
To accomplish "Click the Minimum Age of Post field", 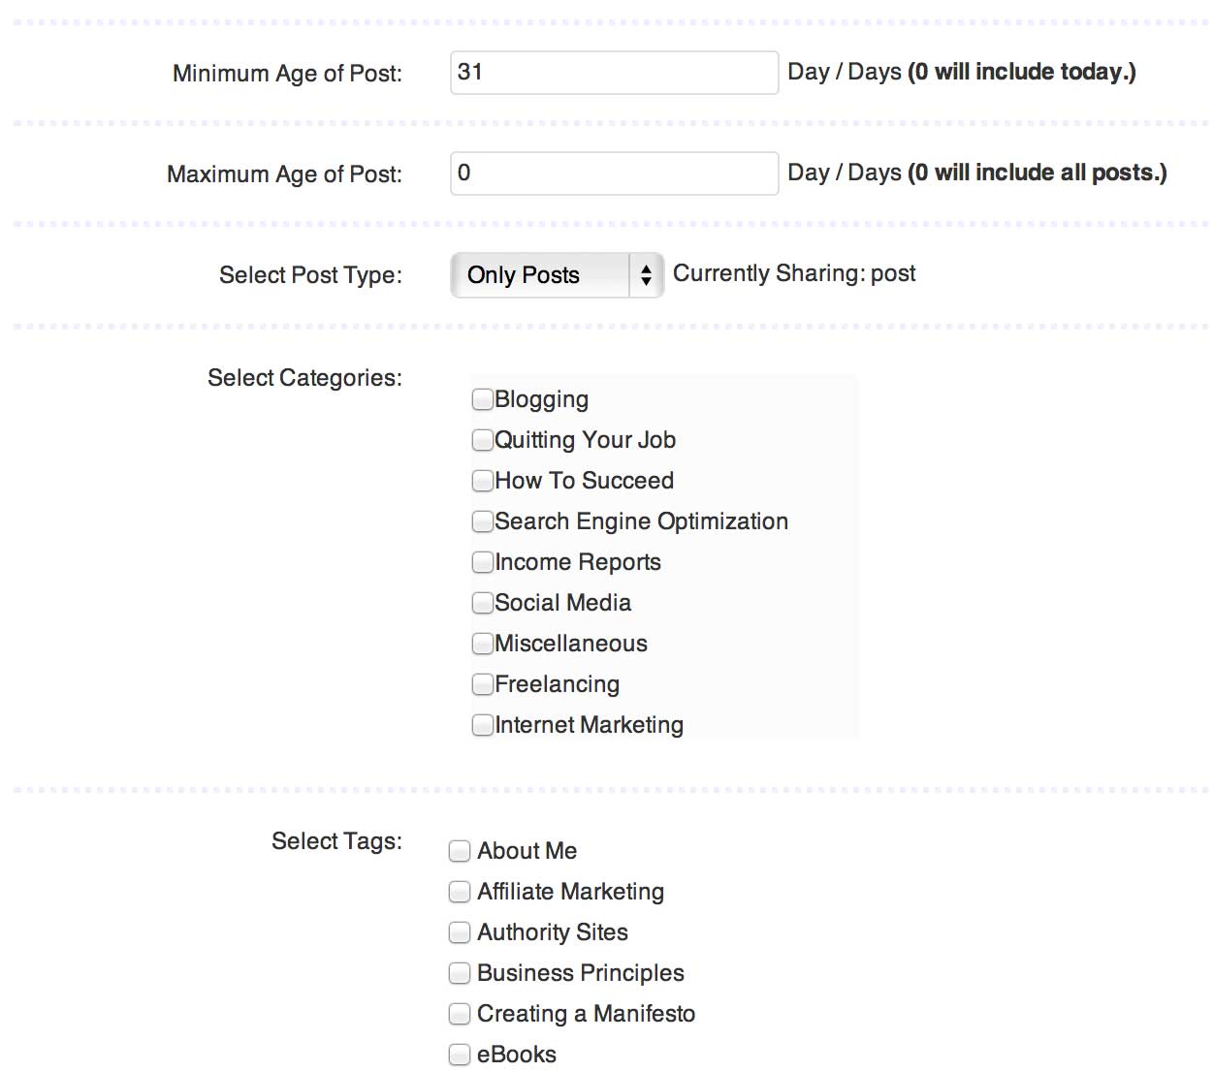I will pos(614,73).
